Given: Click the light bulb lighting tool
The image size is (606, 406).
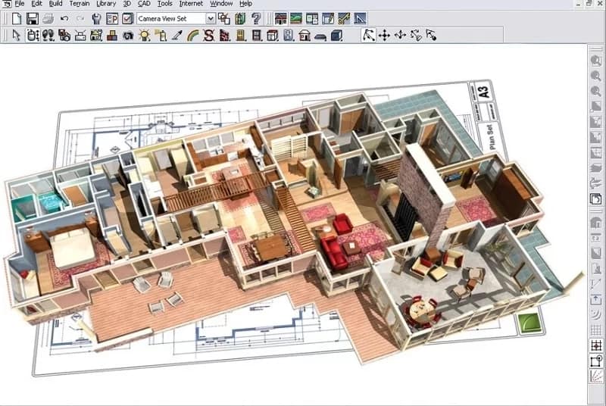Looking at the screenshot, I should click(144, 35).
